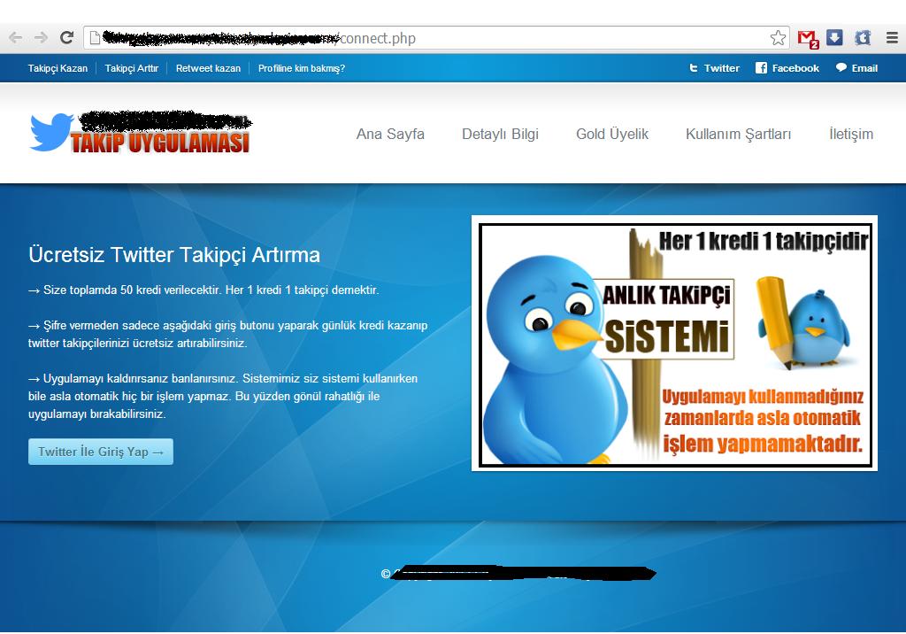Open Profiline kim bakmış? link
The image size is (906, 634).
[x=302, y=68]
